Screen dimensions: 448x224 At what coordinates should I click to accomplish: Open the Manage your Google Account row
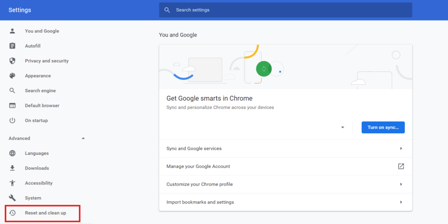tap(285, 166)
